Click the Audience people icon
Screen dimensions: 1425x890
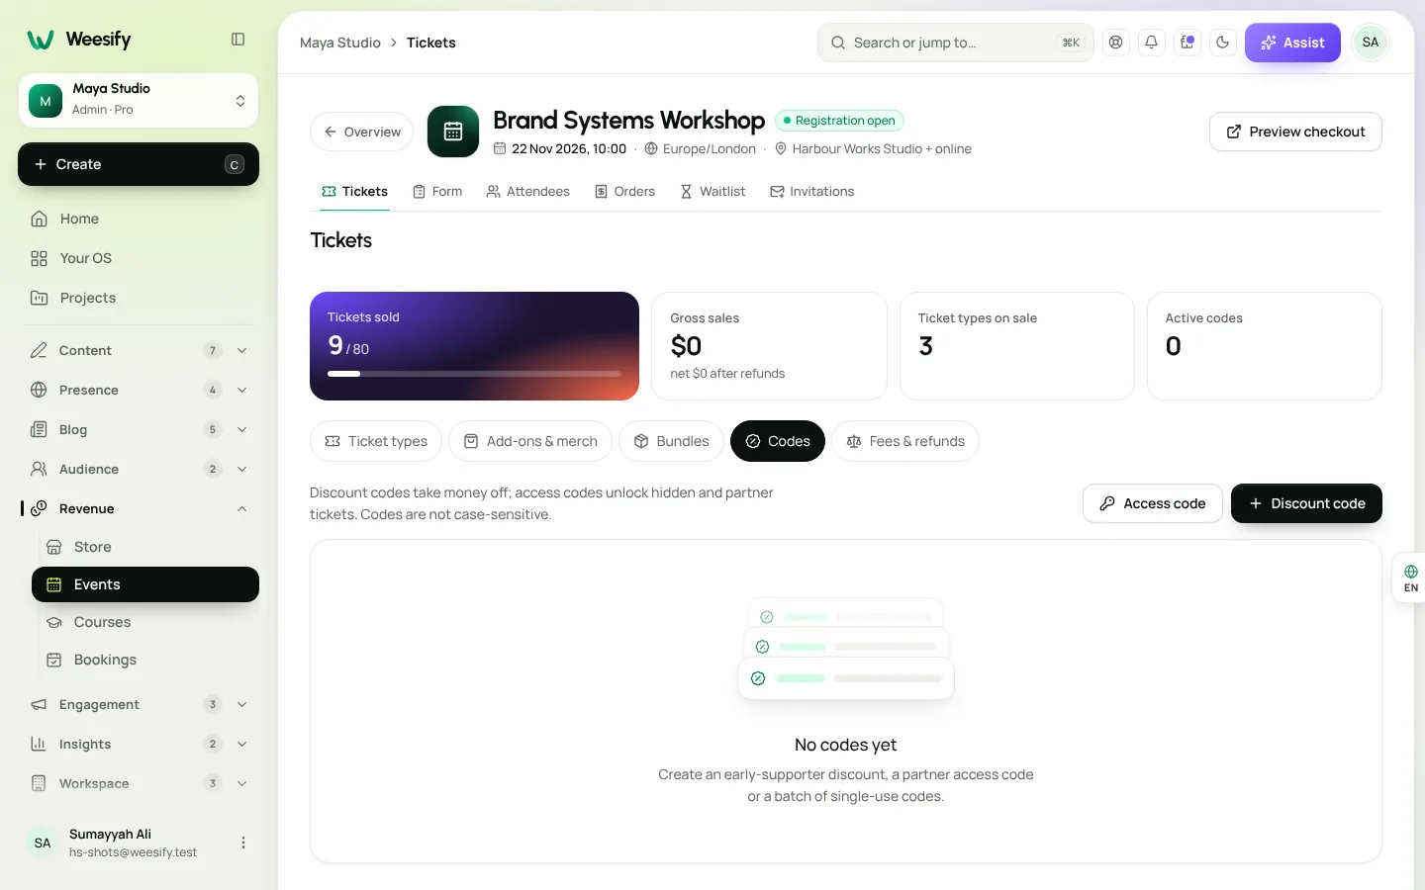[39, 469]
